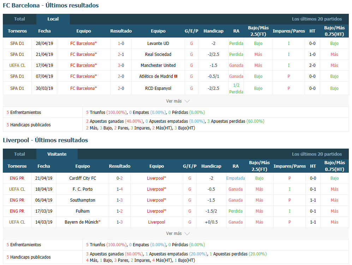The width and height of the screenshot is (352, 265).
Task: Open 3-0 result versus Manchester United
Action: pyautogui.click(x=121, y=65)
